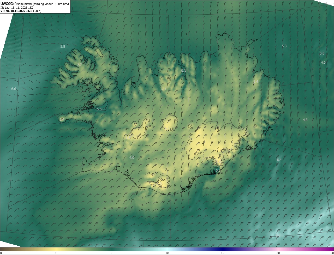Click the colorbar label 1
The image size is (334, 255).
pyautogui.click(x=56, y=253)
